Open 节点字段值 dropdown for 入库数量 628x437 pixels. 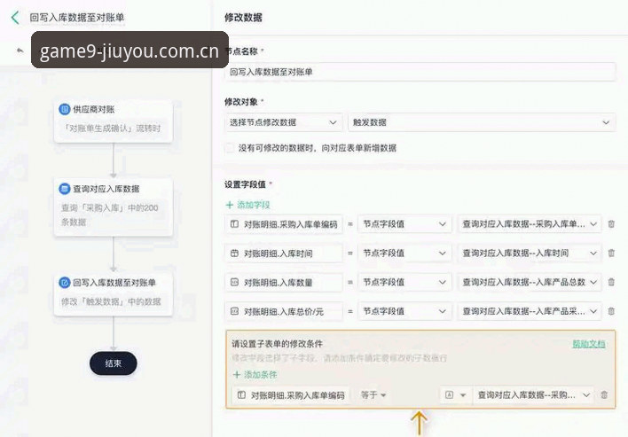404,282
